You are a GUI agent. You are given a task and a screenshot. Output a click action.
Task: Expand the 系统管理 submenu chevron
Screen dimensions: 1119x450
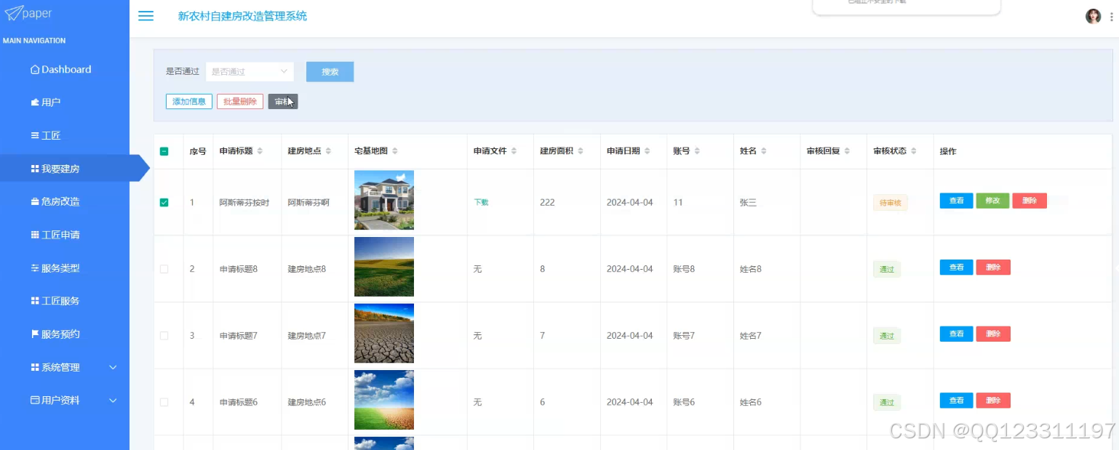click(x=113, y=368)
